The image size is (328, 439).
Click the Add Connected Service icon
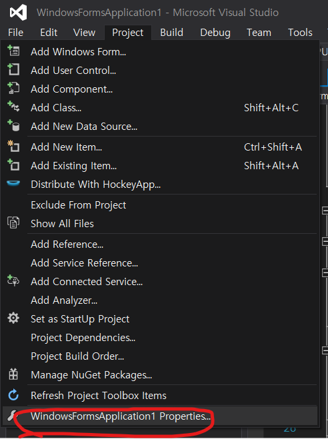tap(13, 281)
